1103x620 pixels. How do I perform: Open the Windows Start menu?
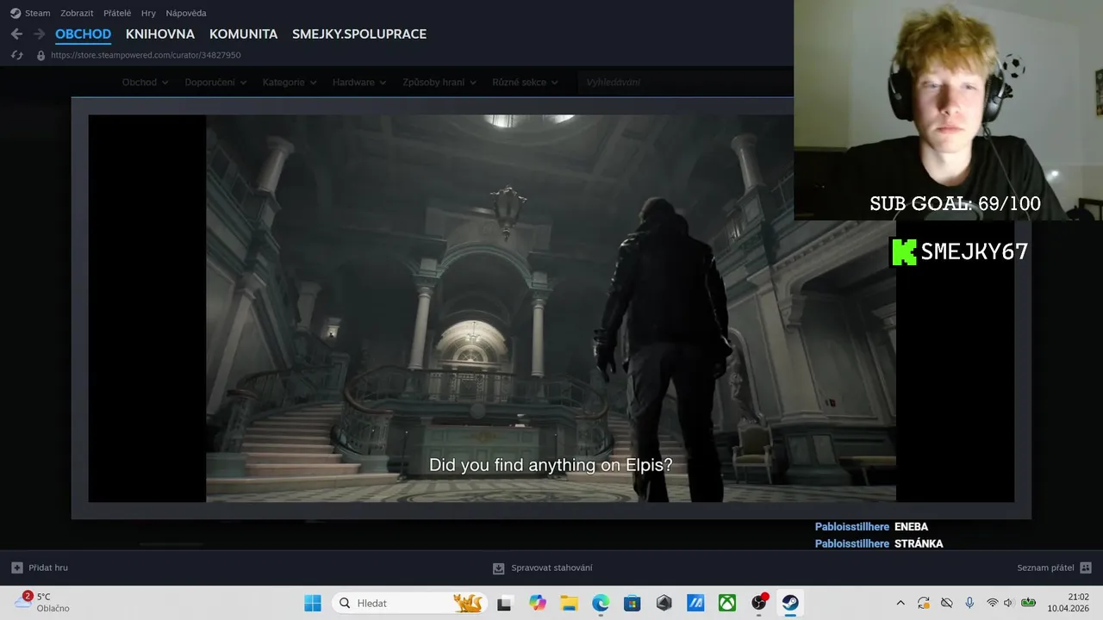click(x=313, y=603)
